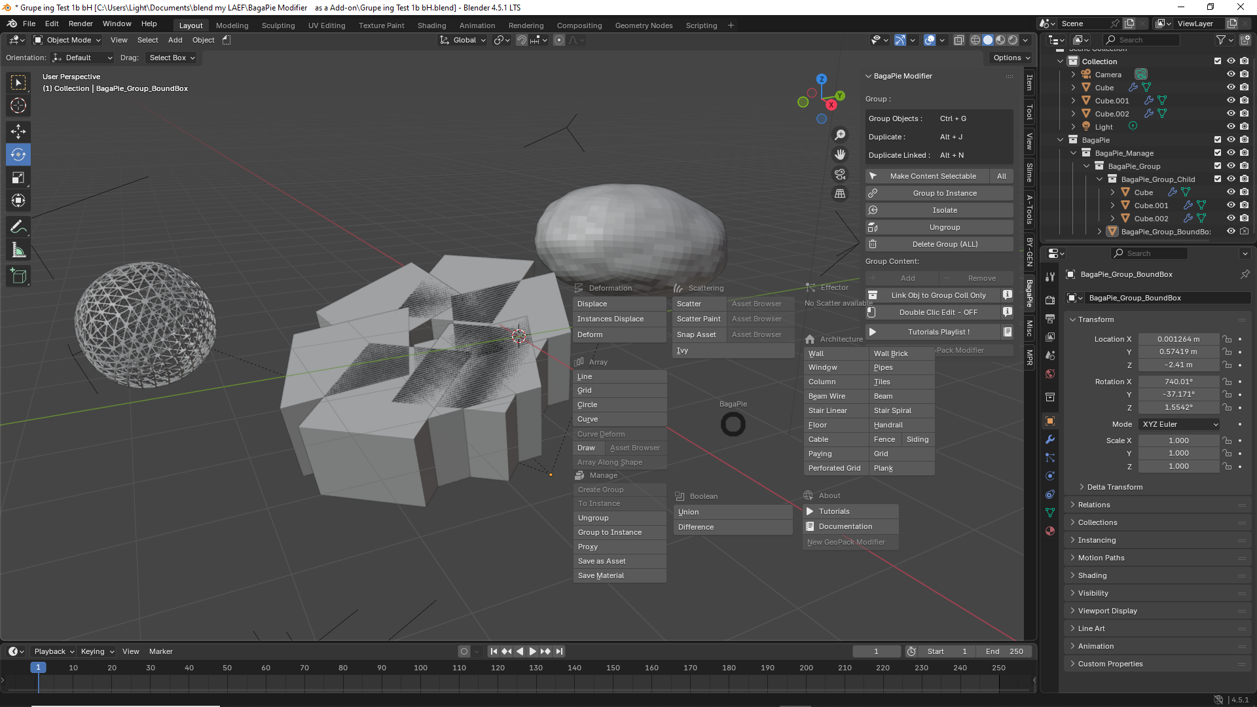This screenshot has height=707, width=1257.
Task: Select the Measure tool
Action: coord(18,251)
